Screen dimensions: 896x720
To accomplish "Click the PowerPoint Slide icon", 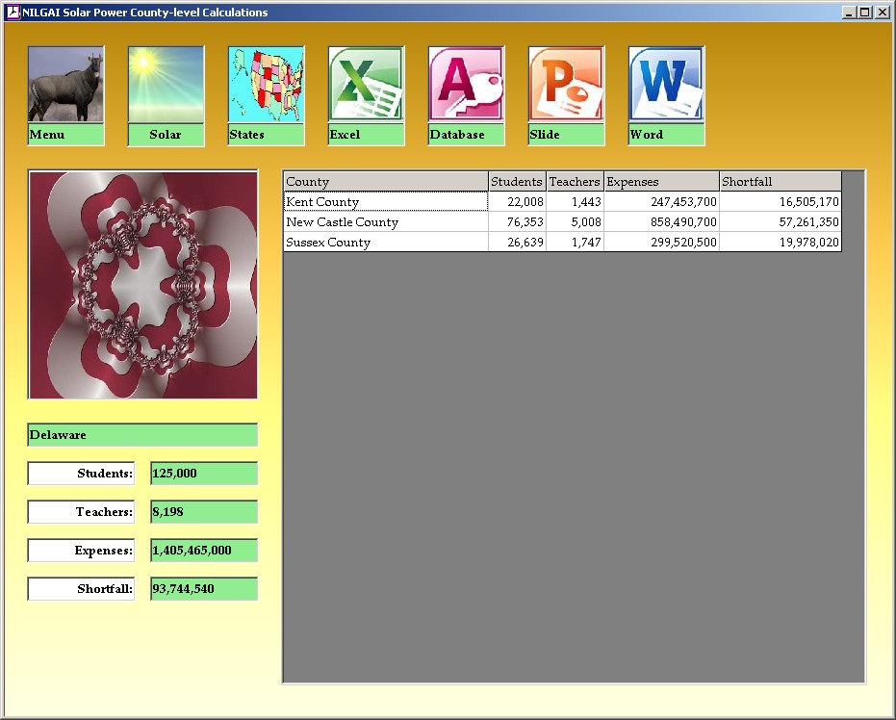I will pyautogui.click(x=566, y=85).
